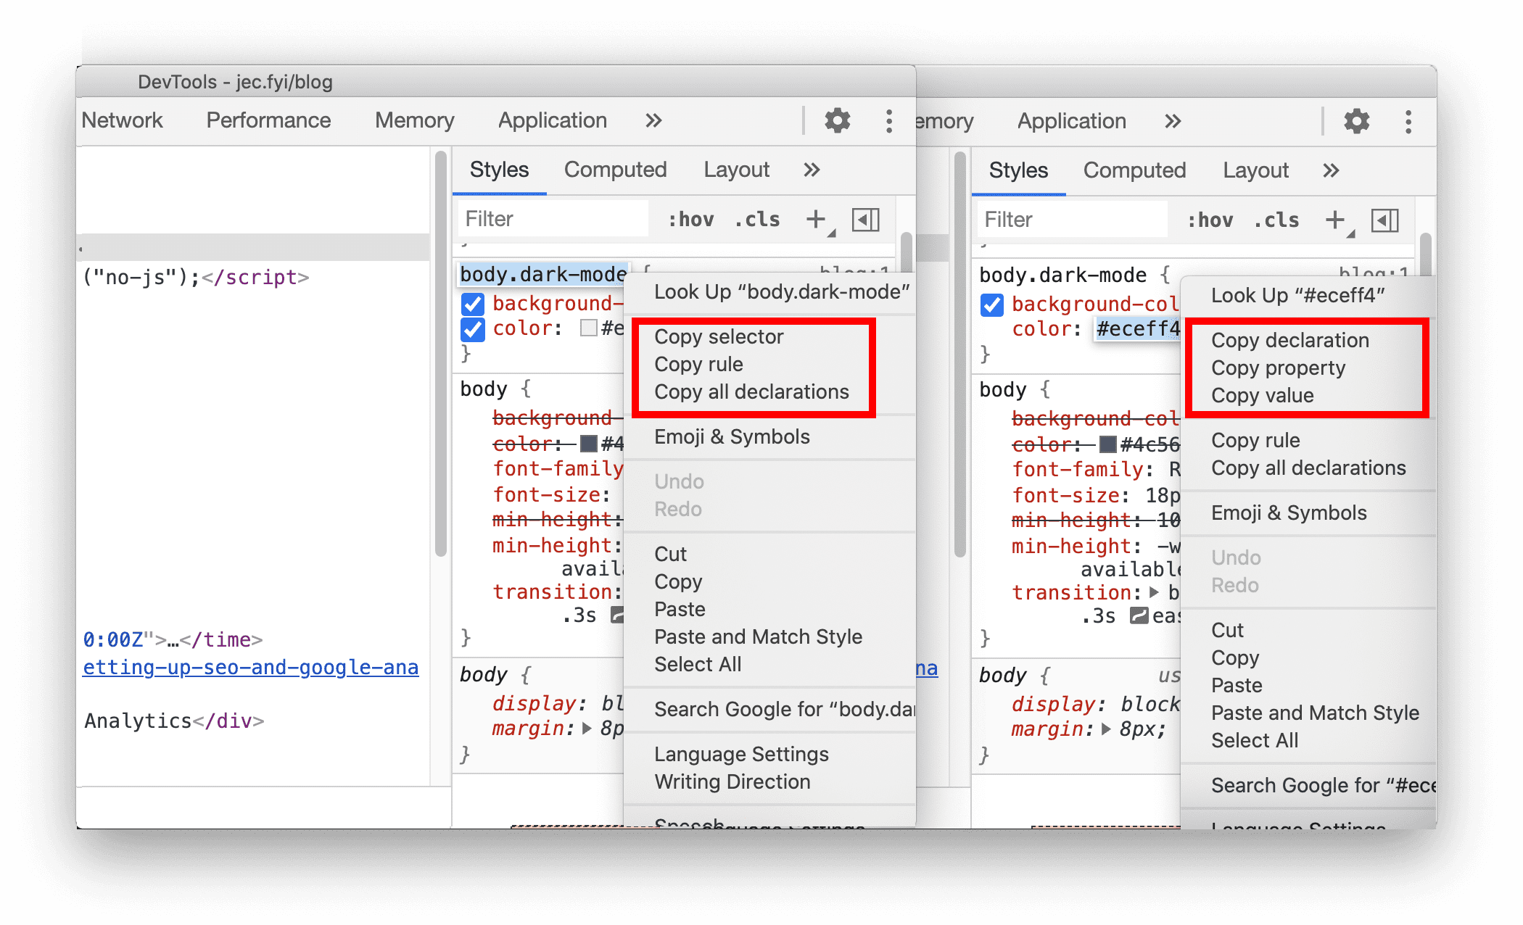Click the new style rule plus icon
This screenshot has height=925, width=1523.
pyautogui.click(x=814, y=220)
